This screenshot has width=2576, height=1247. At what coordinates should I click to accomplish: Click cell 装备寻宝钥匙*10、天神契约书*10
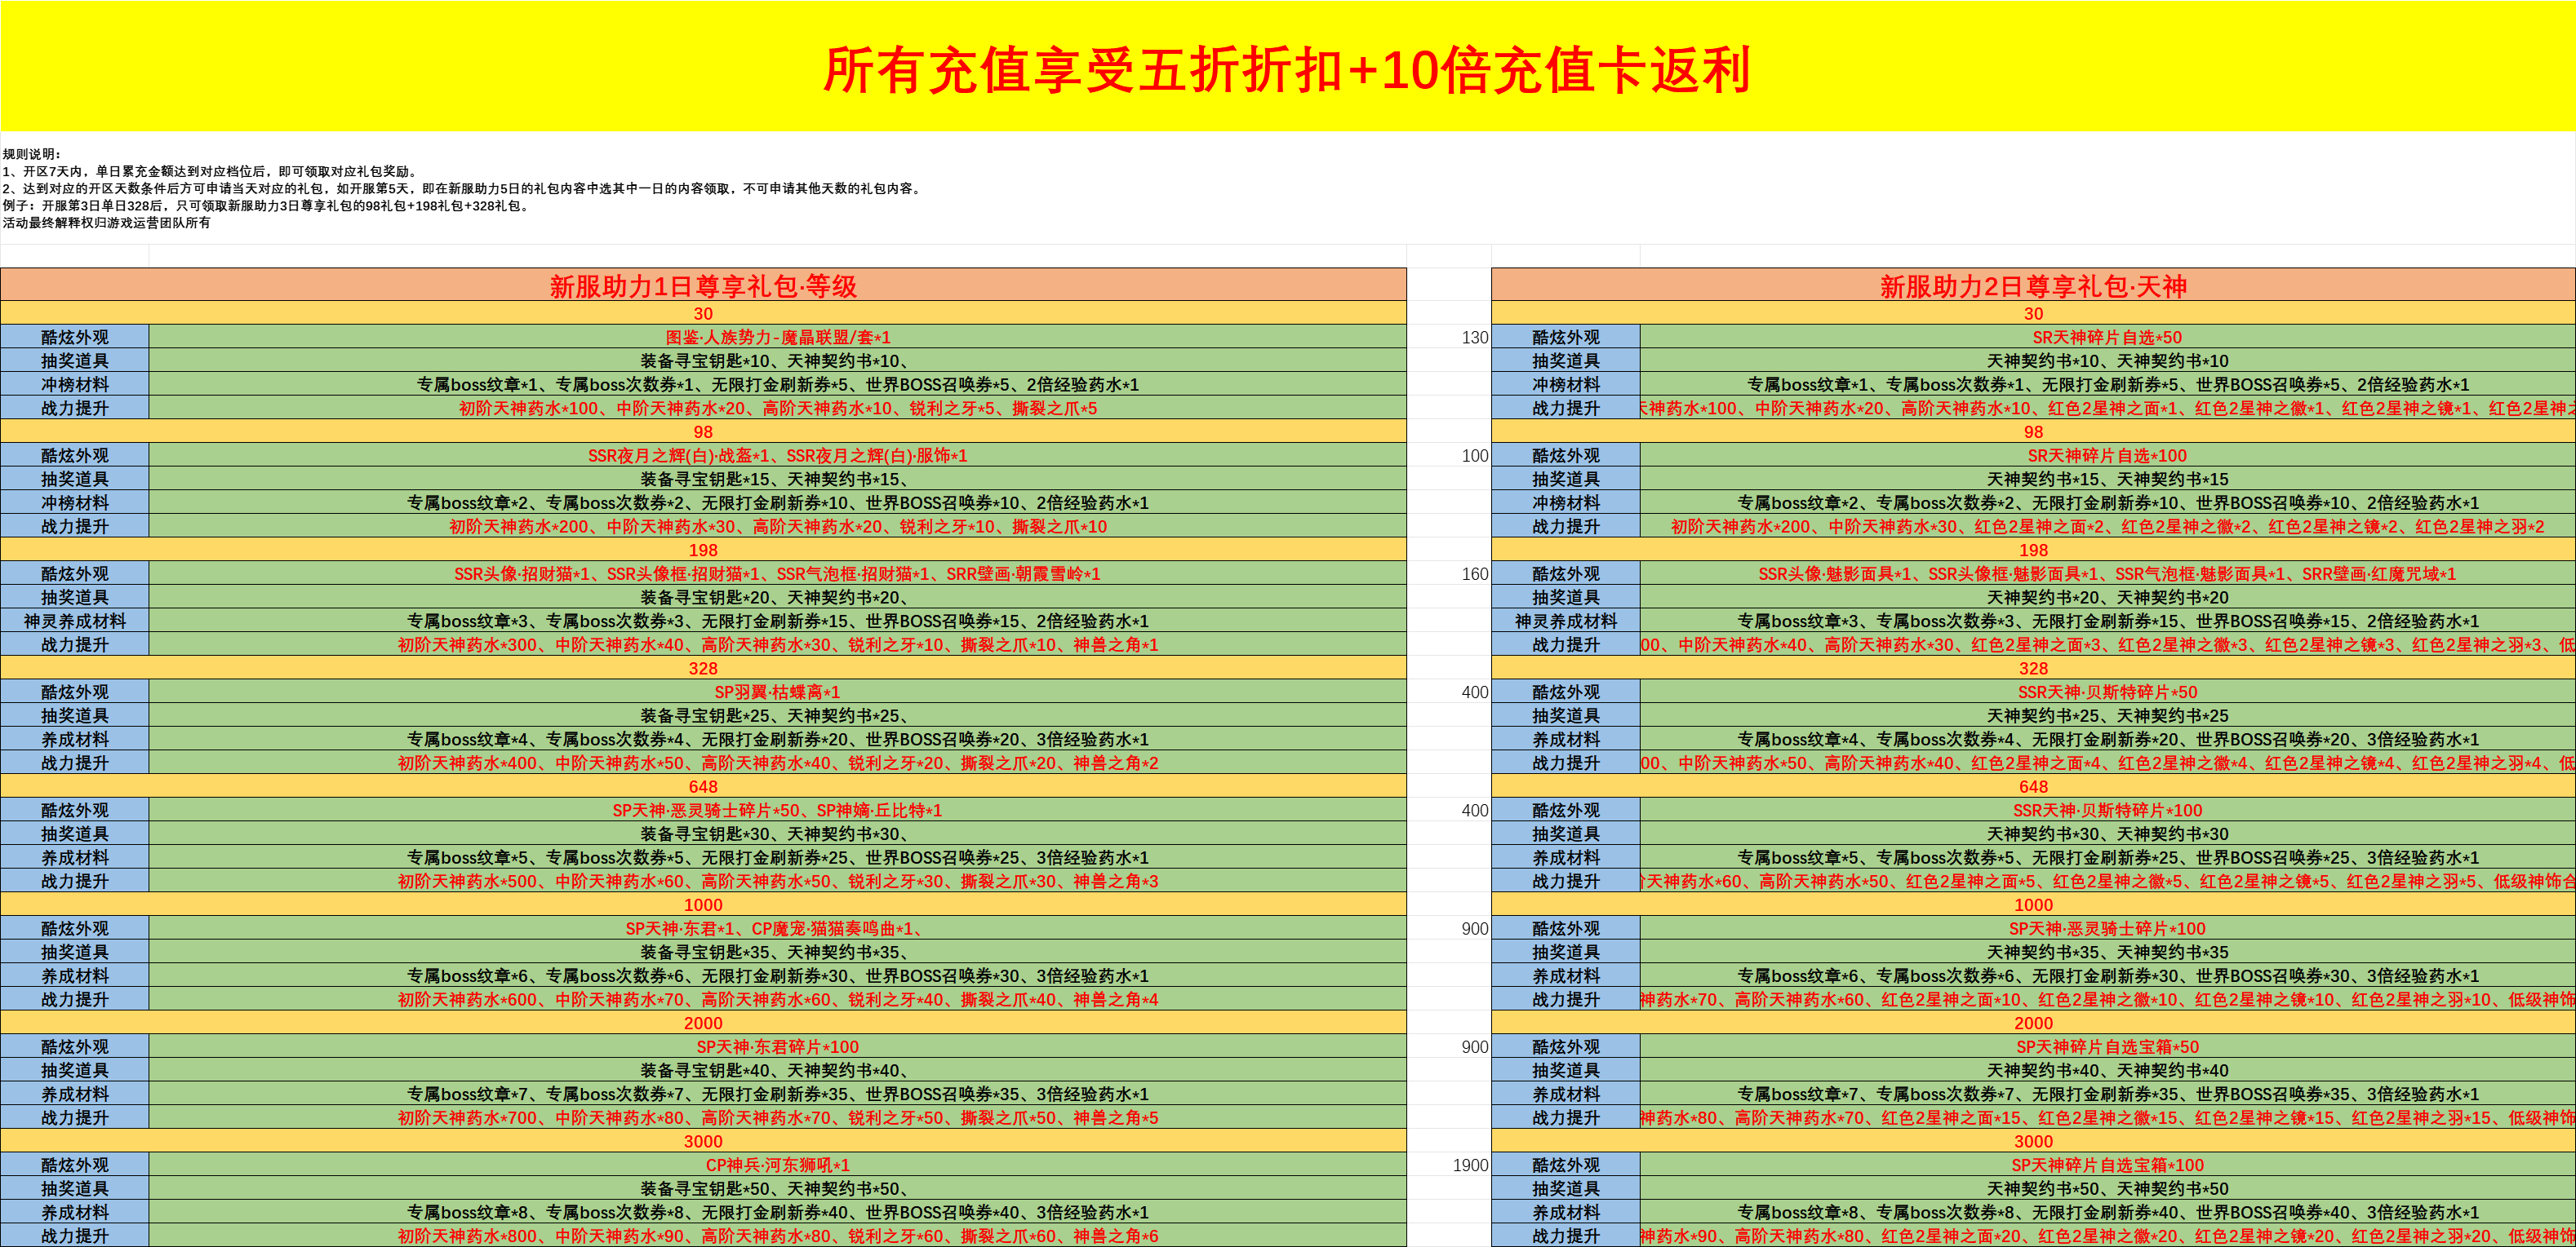[x=777, y=360]
